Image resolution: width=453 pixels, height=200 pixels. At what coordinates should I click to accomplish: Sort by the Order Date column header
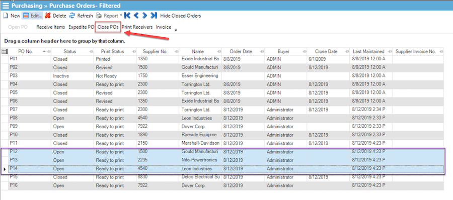[x=241, y=52]
